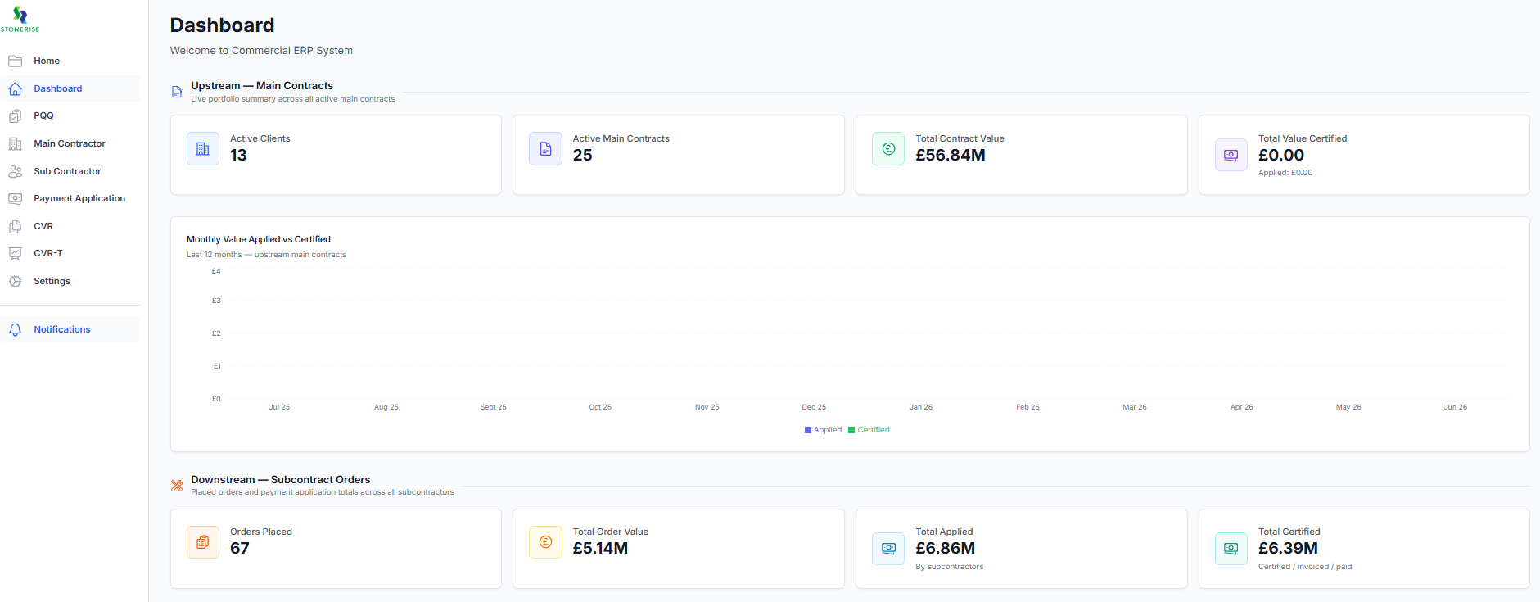1540x602 pixels.
Task: Open the CVR-T page
Action: [x=70, y=253]
